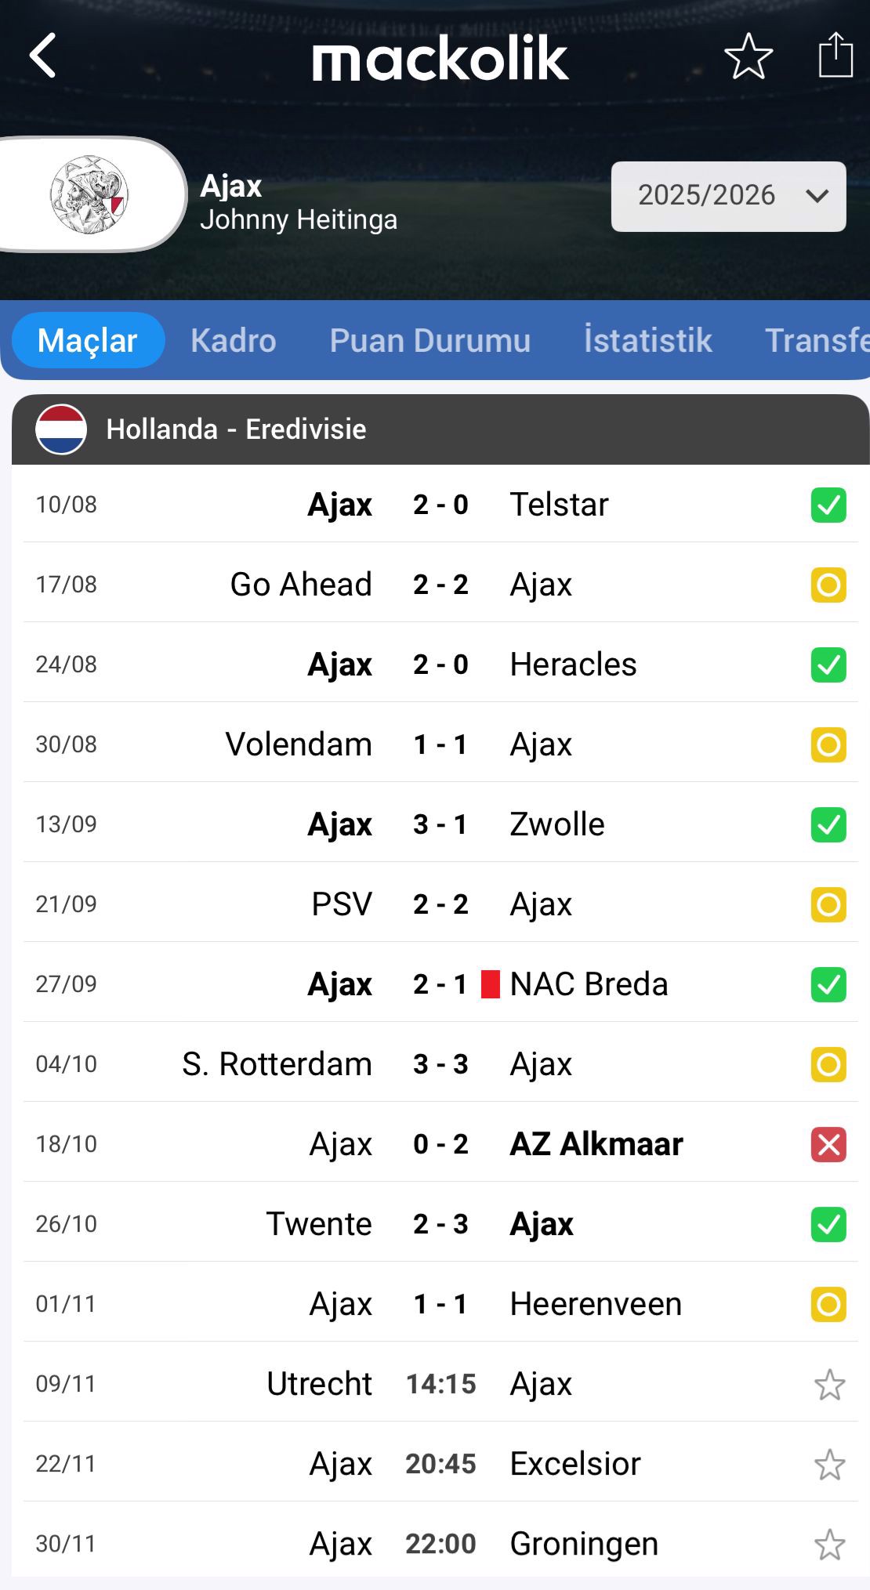Tap the share icon in header
The image size is (870, 1590).
(x=836, y=55)
